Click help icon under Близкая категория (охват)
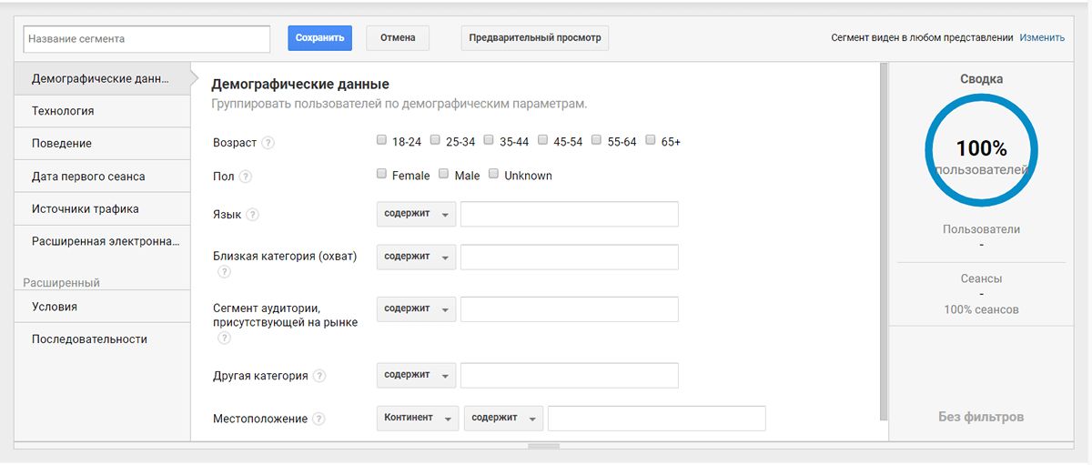The width and height of the screenshot is (1092, 465). (224, 272)
